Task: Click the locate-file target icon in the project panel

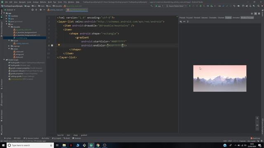Action: pyautogui.click(x=33, y=10)
